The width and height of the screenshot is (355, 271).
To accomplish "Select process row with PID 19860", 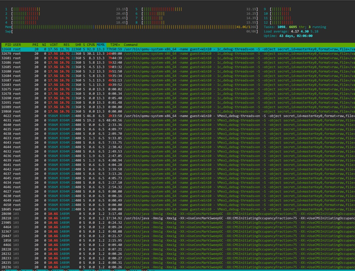I will (177, 111).
